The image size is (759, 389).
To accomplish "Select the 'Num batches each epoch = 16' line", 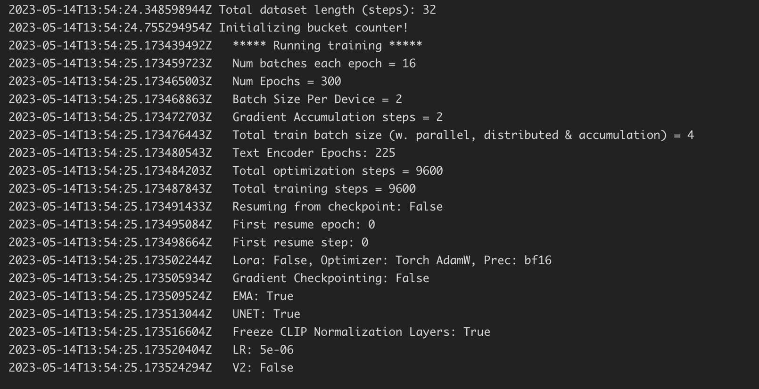I will pyautogui.click(x=324, y=64).
